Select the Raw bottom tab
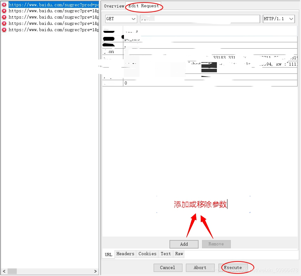The width and height of the screenshot is (301, 276). point(179,254)
